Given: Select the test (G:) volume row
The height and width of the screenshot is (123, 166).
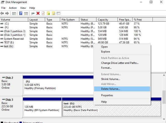Looking at the screenshot, I should click(x=47, y=46).
